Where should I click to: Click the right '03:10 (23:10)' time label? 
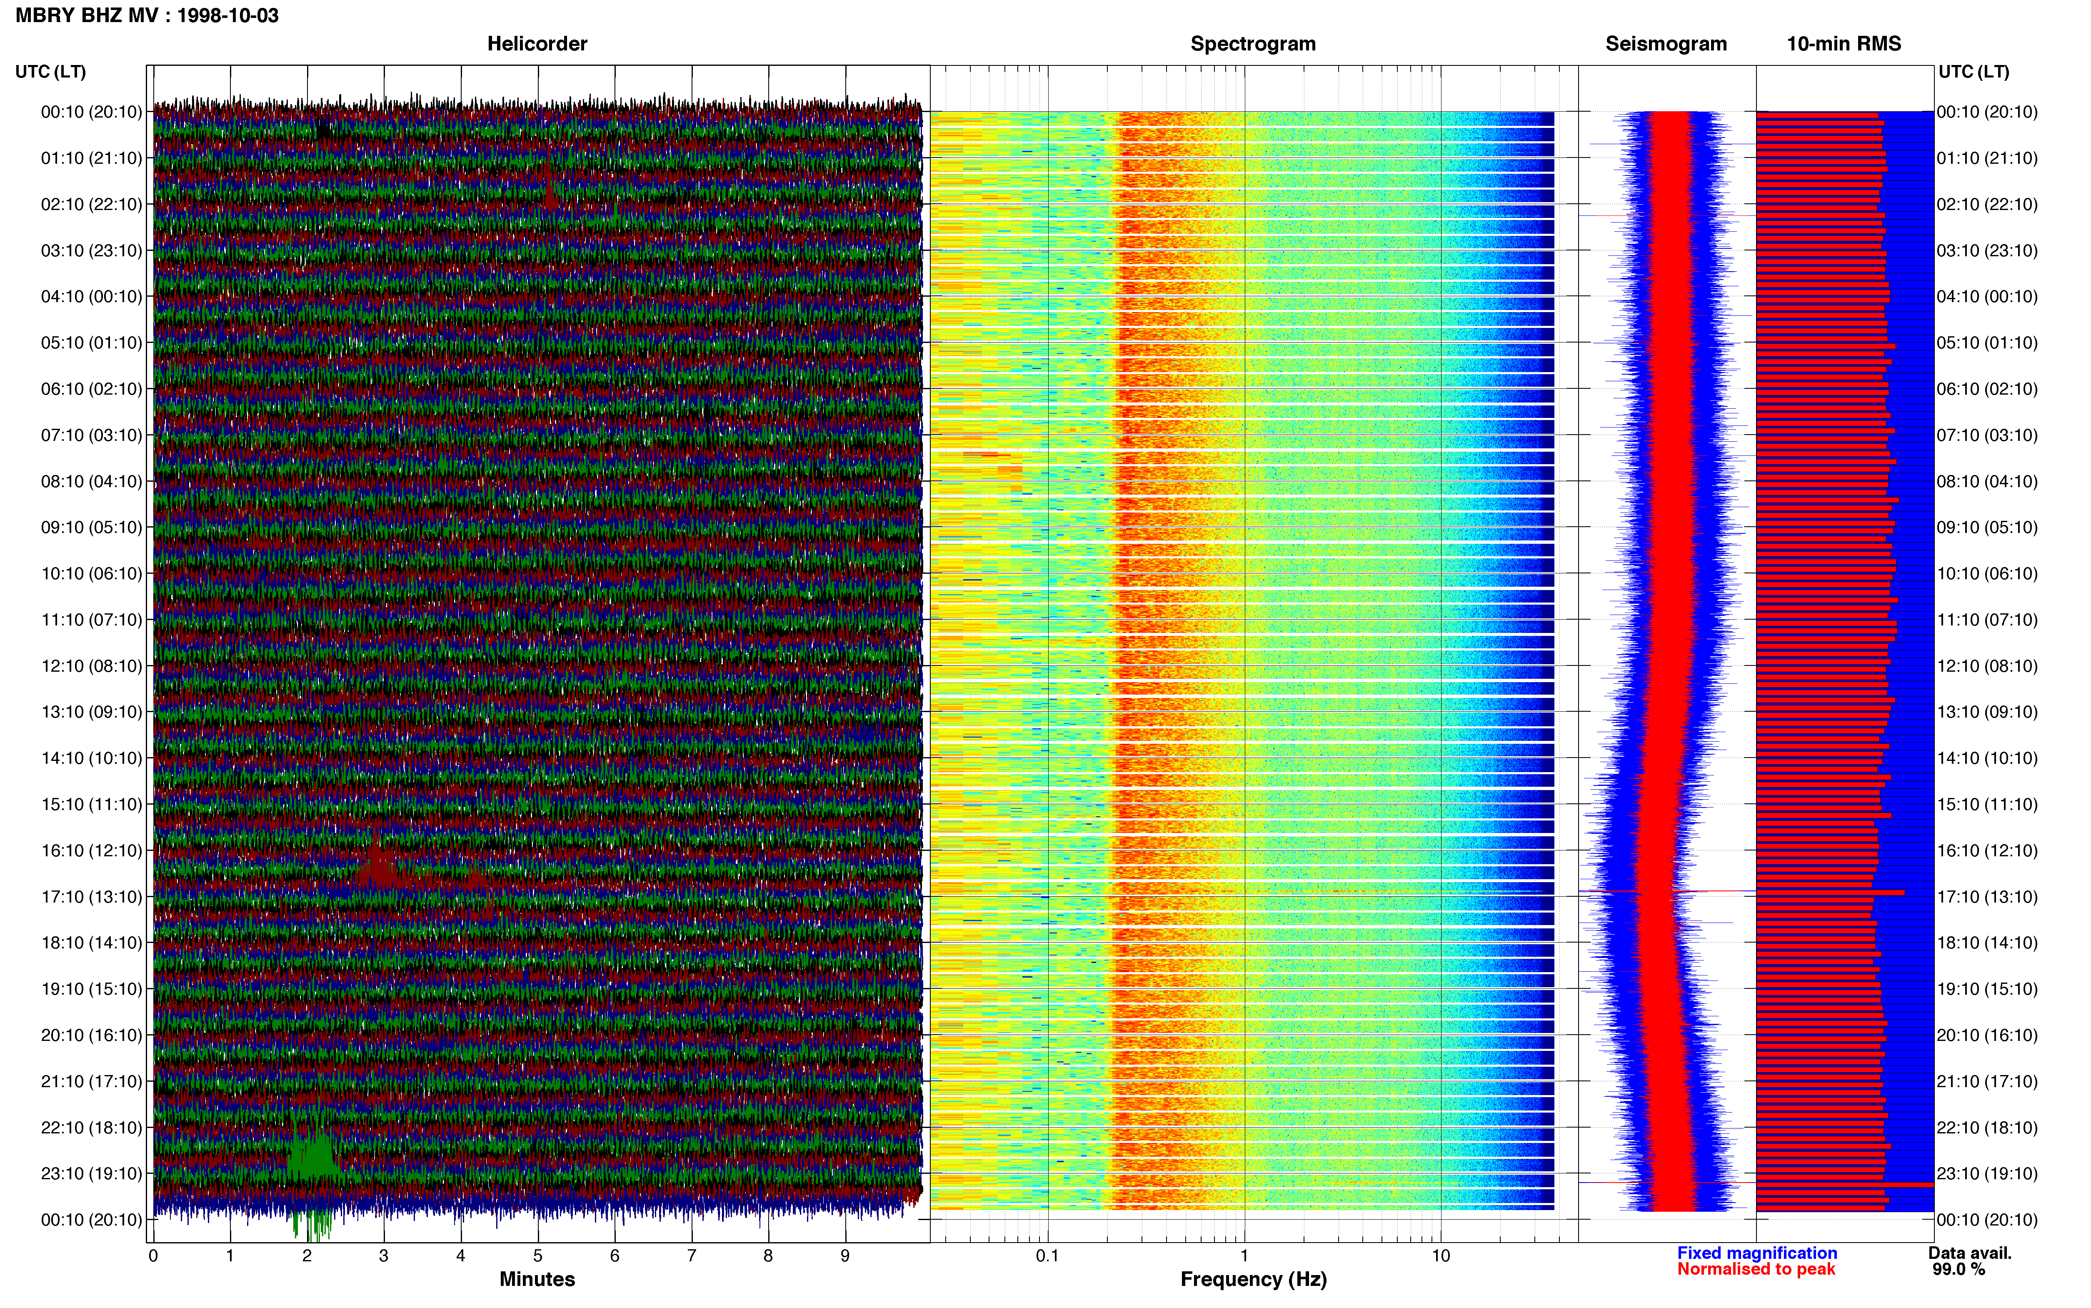[1987, 251]
